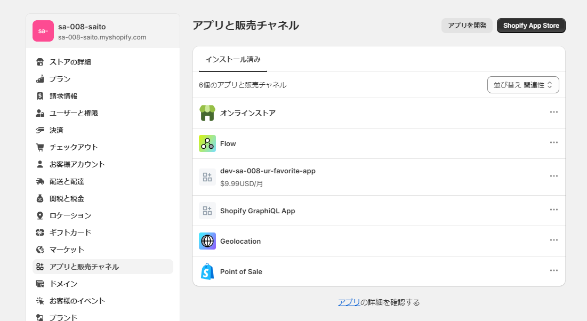Open ロケーション in the settings menu
Screen dimensions: 587x321
pos(103,215)
